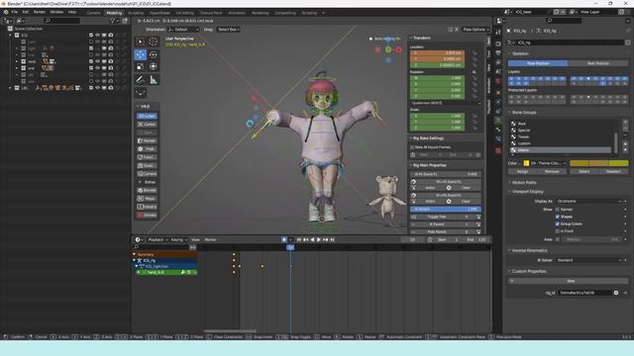This screenshot has width=634, height=356.
Task: Click the Remove bone group button
Action: pos(552,171)
